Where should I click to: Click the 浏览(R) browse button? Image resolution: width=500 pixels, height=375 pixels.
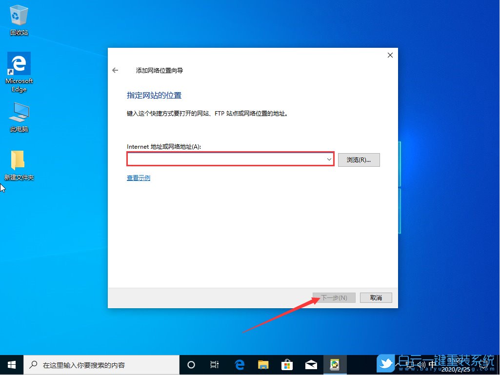tap(359, 159)
